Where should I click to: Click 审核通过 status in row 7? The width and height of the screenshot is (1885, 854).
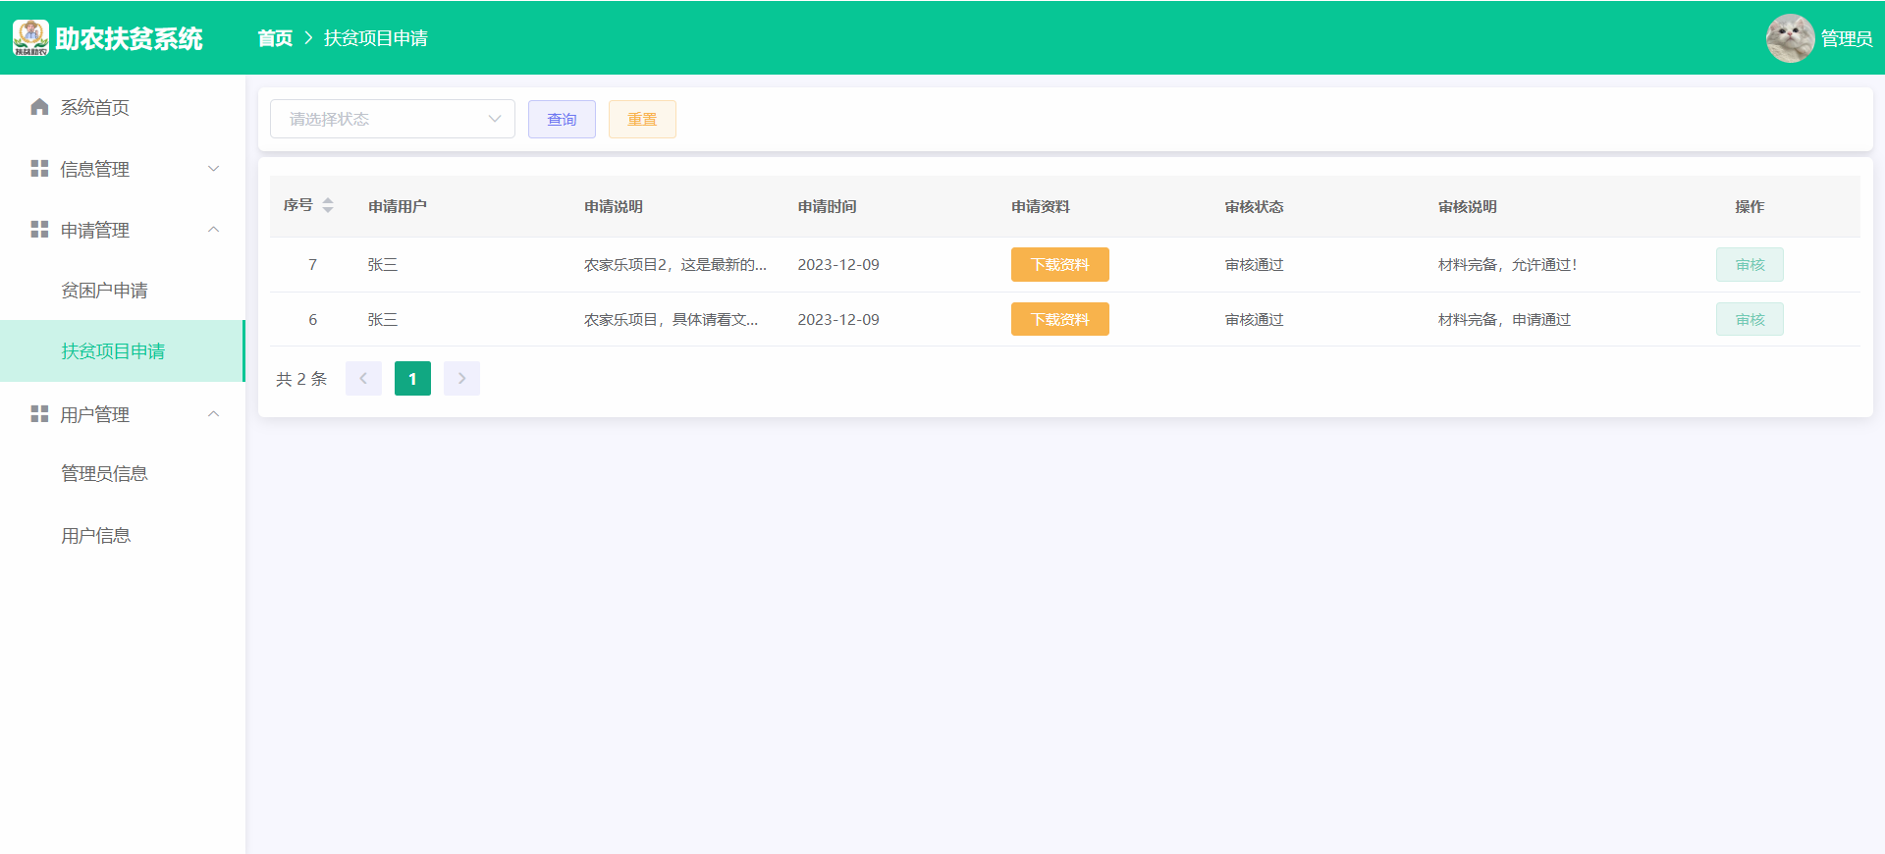[x=1254, y=265]
